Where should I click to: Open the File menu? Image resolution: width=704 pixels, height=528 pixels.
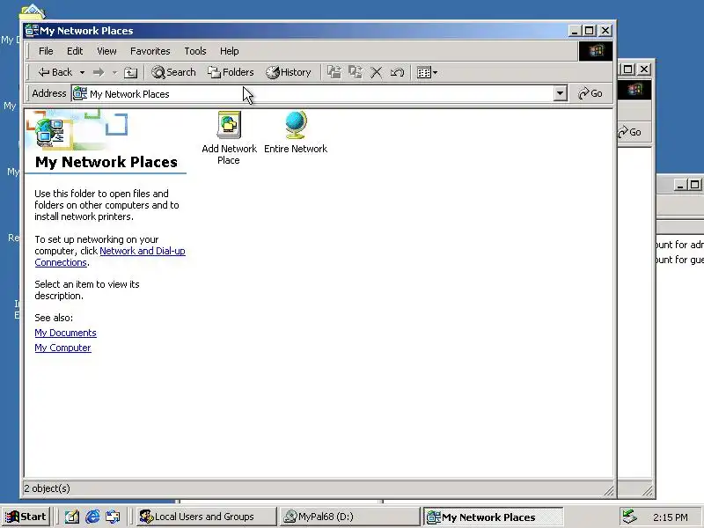46,51
